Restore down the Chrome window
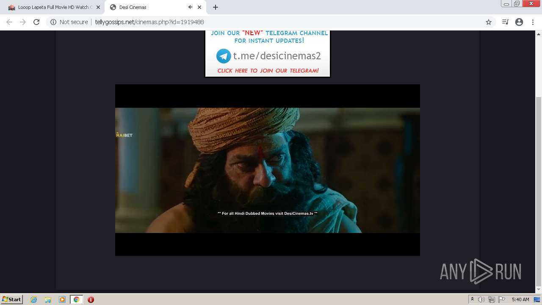Image resolution: width=542 pixels, height=305 pixels. (x=517, y=3)
